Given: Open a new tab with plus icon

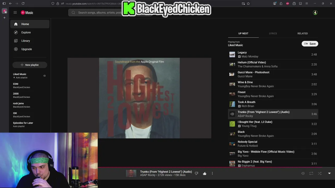Looking at the screenshot, I should (4, 18).
